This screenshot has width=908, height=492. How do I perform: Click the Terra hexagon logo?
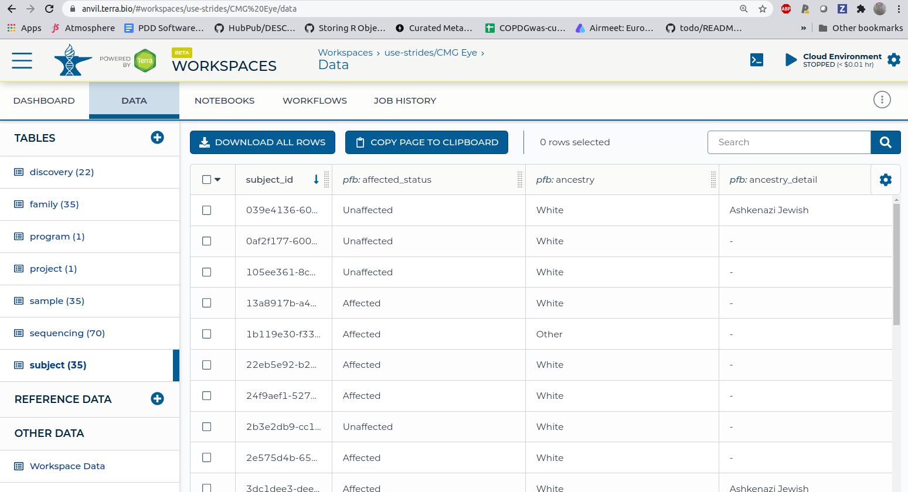pyautogui.click(x=145, y=60)
